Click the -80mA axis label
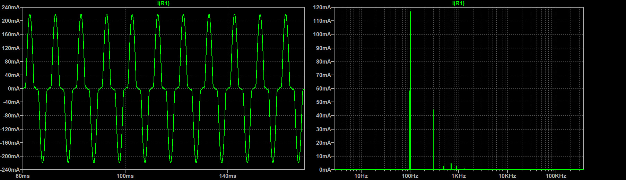This screenshot has height=180, width=626. click(12, 115)
